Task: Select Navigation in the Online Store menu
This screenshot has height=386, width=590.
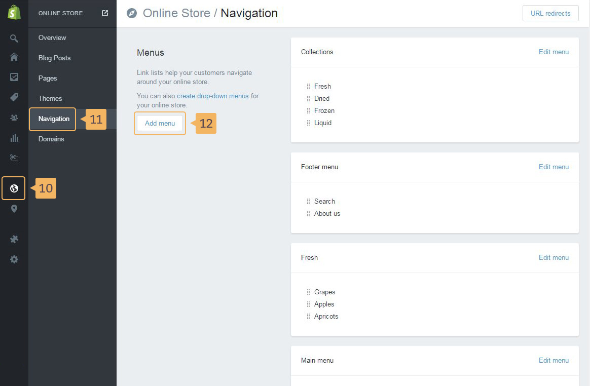Action: pyautogui.click(x=54, y=119)
